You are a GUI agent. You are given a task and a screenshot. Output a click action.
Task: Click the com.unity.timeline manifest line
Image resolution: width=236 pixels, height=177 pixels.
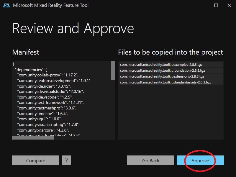click(x=42, y=114)
